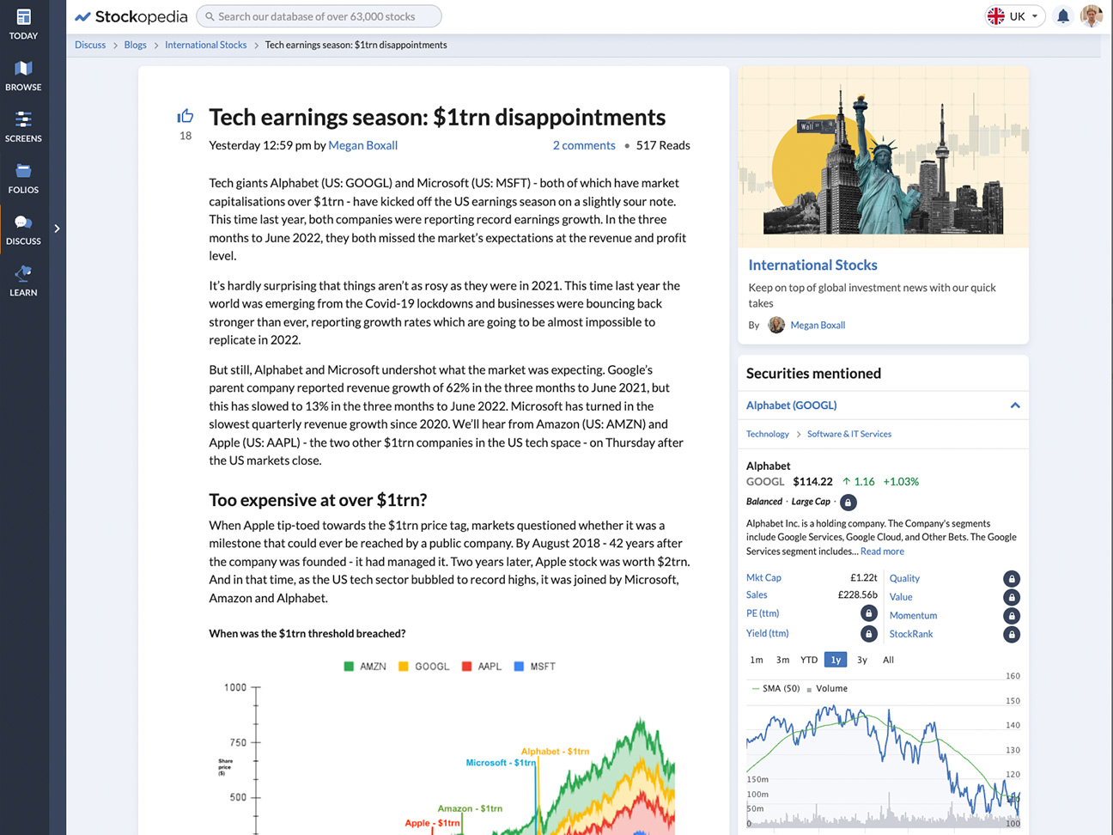Open Megan Boxall link in blog card
Image resolution: width=1113 pixels, height=835 pixels.
point(818,325)
